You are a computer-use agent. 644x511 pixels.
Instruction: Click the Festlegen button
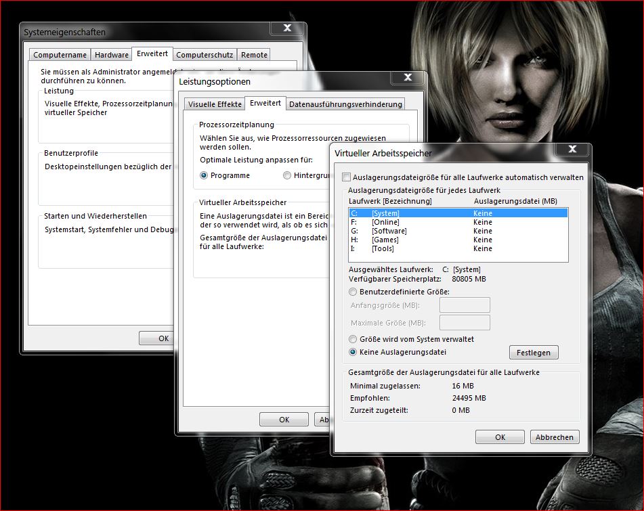[534, 353]
